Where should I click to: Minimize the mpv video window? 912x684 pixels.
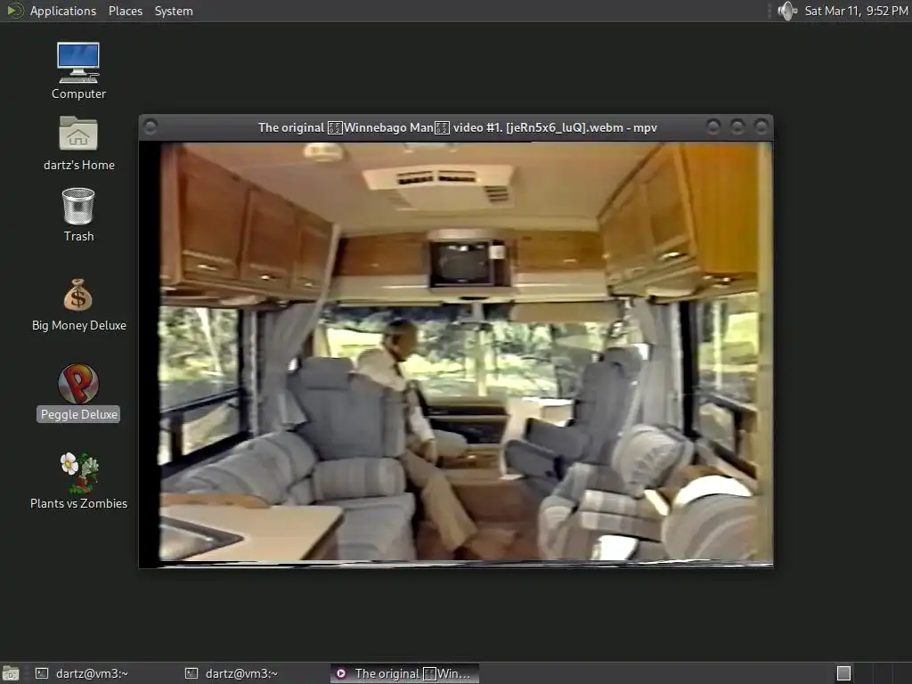713,126
